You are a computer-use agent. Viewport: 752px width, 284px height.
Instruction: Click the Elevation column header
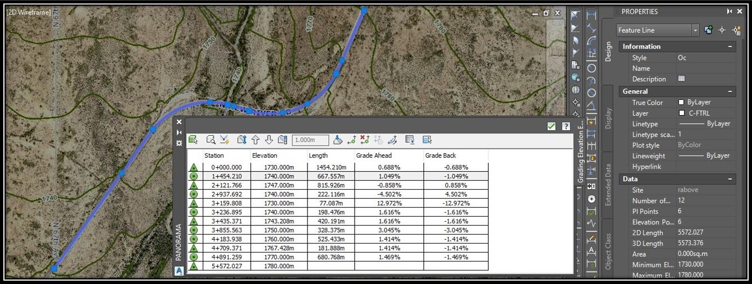(x=279, y=155)
